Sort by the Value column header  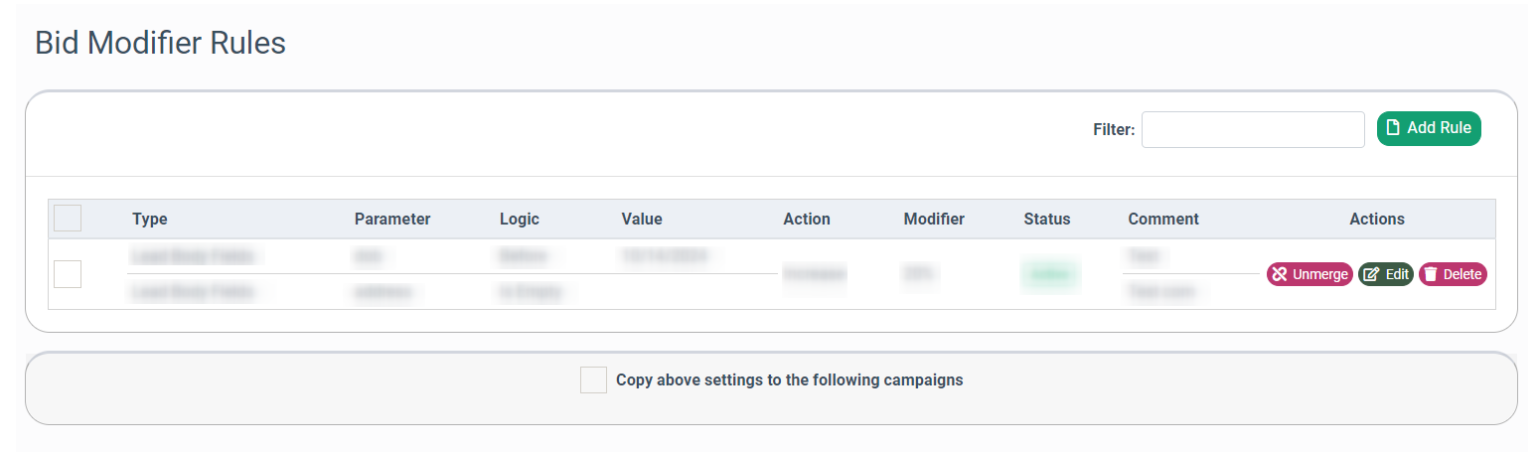click(x=642, y=219)
